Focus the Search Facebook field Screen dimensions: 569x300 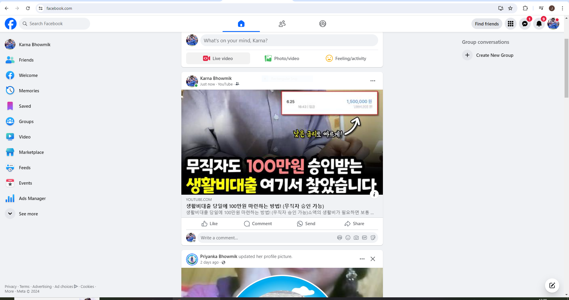(x=55, y=24)
